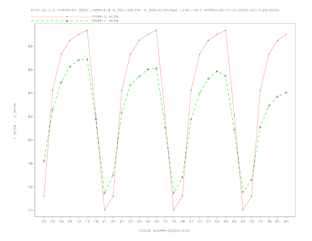Click the red O_MEAN marker at hour 00
The height and width of the screenshot is (241, 312).
(44, 196)
